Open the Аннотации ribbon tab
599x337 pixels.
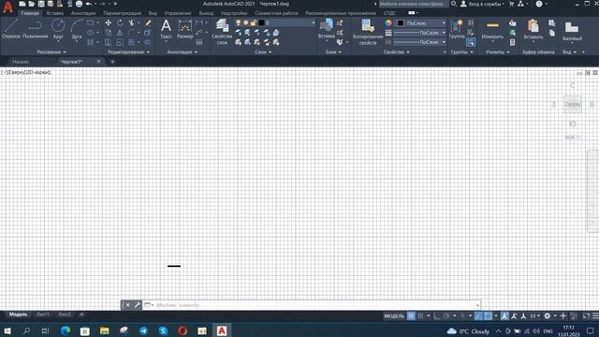coord(83,13)
